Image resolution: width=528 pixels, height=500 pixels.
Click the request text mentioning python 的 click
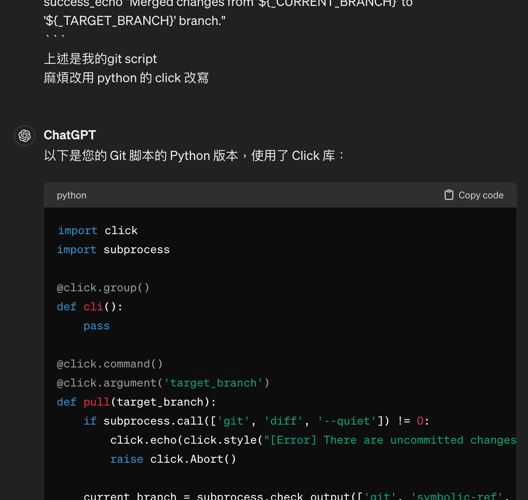pyautogui.click(x=126, y=78)
